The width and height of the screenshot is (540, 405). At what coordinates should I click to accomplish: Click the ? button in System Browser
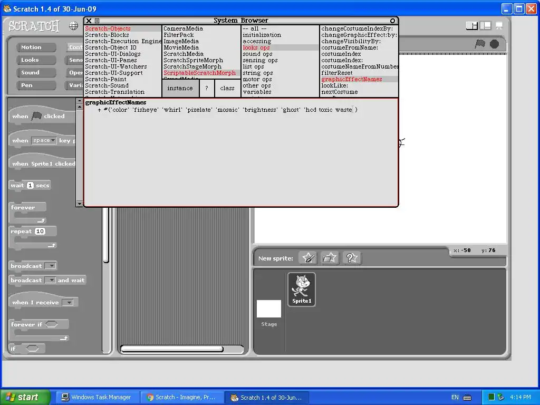(x=207, y=88)
